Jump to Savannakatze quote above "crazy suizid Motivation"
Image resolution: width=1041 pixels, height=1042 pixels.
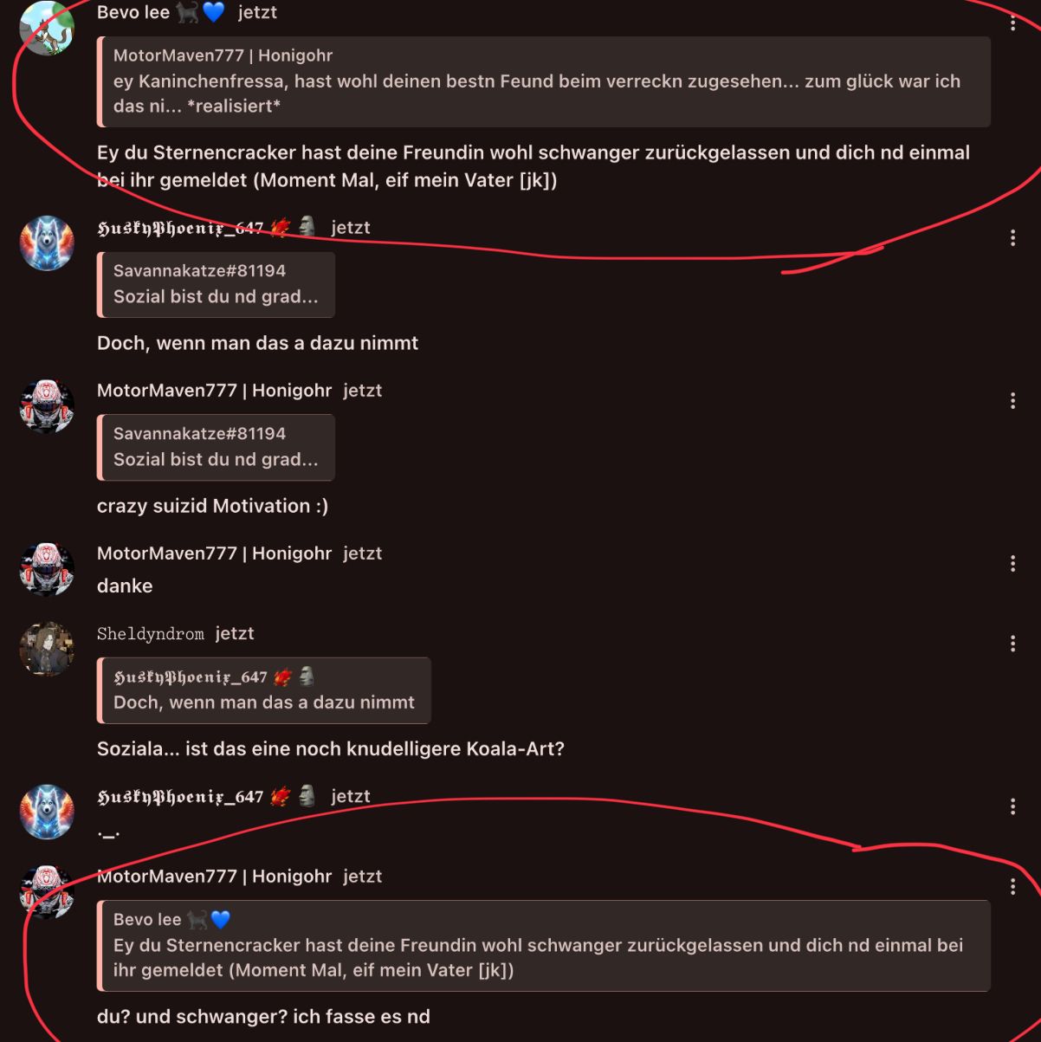(216, 447)
